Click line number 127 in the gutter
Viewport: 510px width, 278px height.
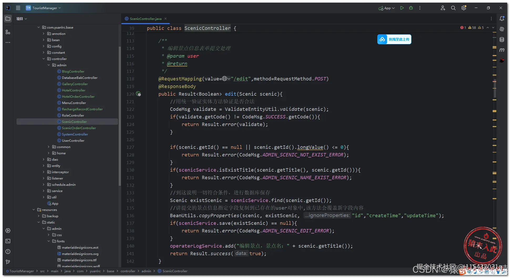pyautogui.click(x=130, y=147)
